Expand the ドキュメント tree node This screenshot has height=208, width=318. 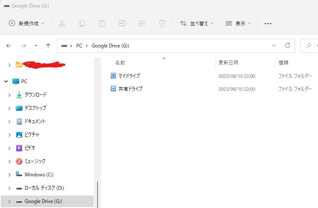click(9, 121)
